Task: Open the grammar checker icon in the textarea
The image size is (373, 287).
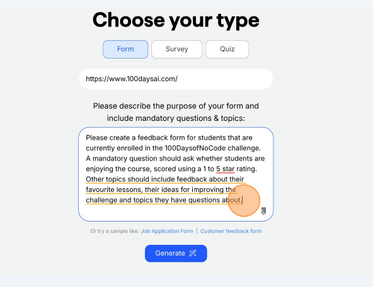Action: [263, 211]
